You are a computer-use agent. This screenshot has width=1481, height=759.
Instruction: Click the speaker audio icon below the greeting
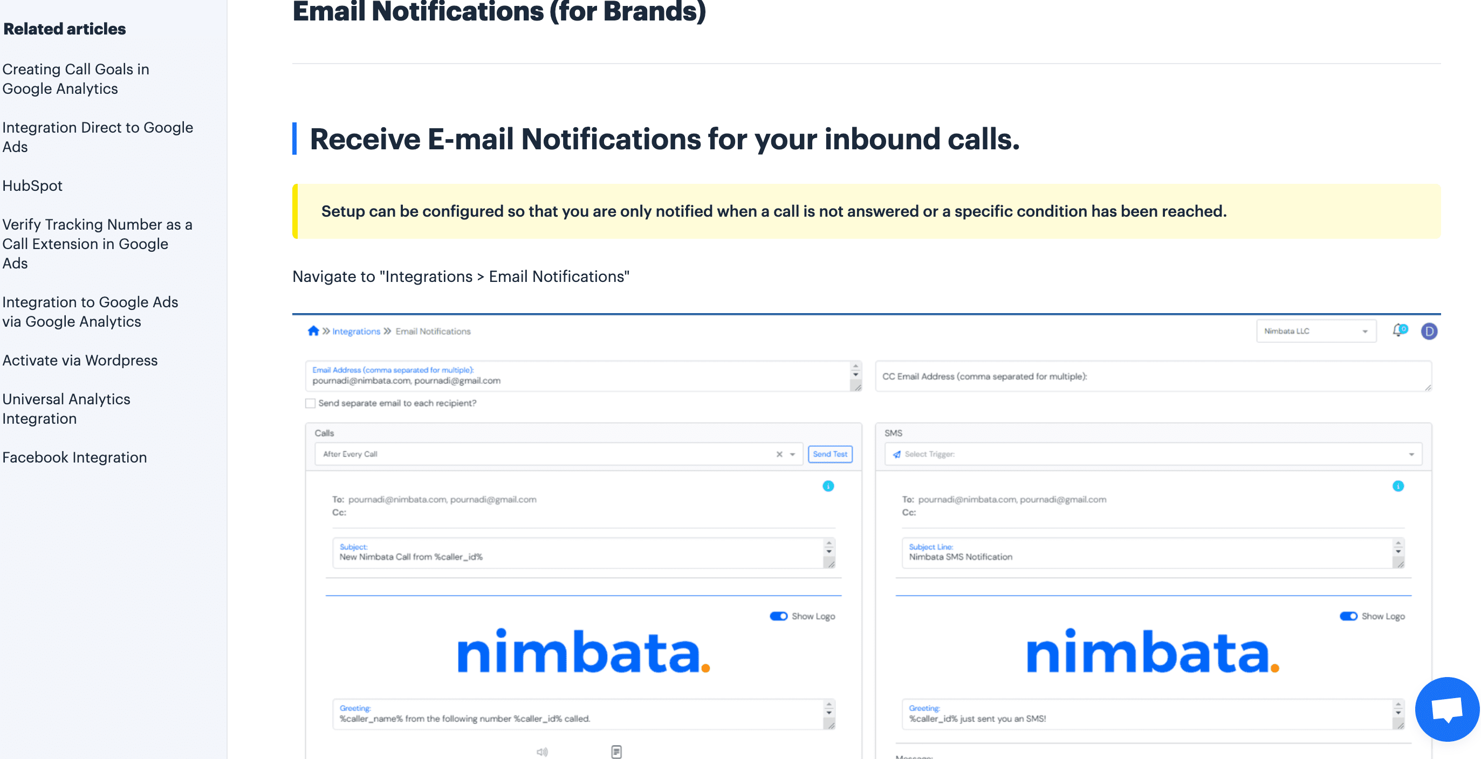point(542,751)
